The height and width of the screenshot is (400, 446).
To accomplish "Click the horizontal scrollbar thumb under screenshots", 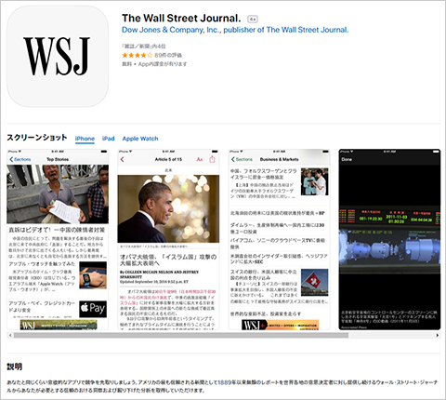I will (x=181, y=335).
